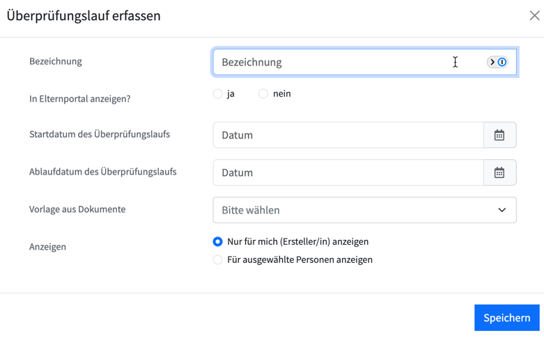Click the arrow beside the 1Password icon
Image resolution: width=544 pixels, height=338 pixels.
pos(492,62)
